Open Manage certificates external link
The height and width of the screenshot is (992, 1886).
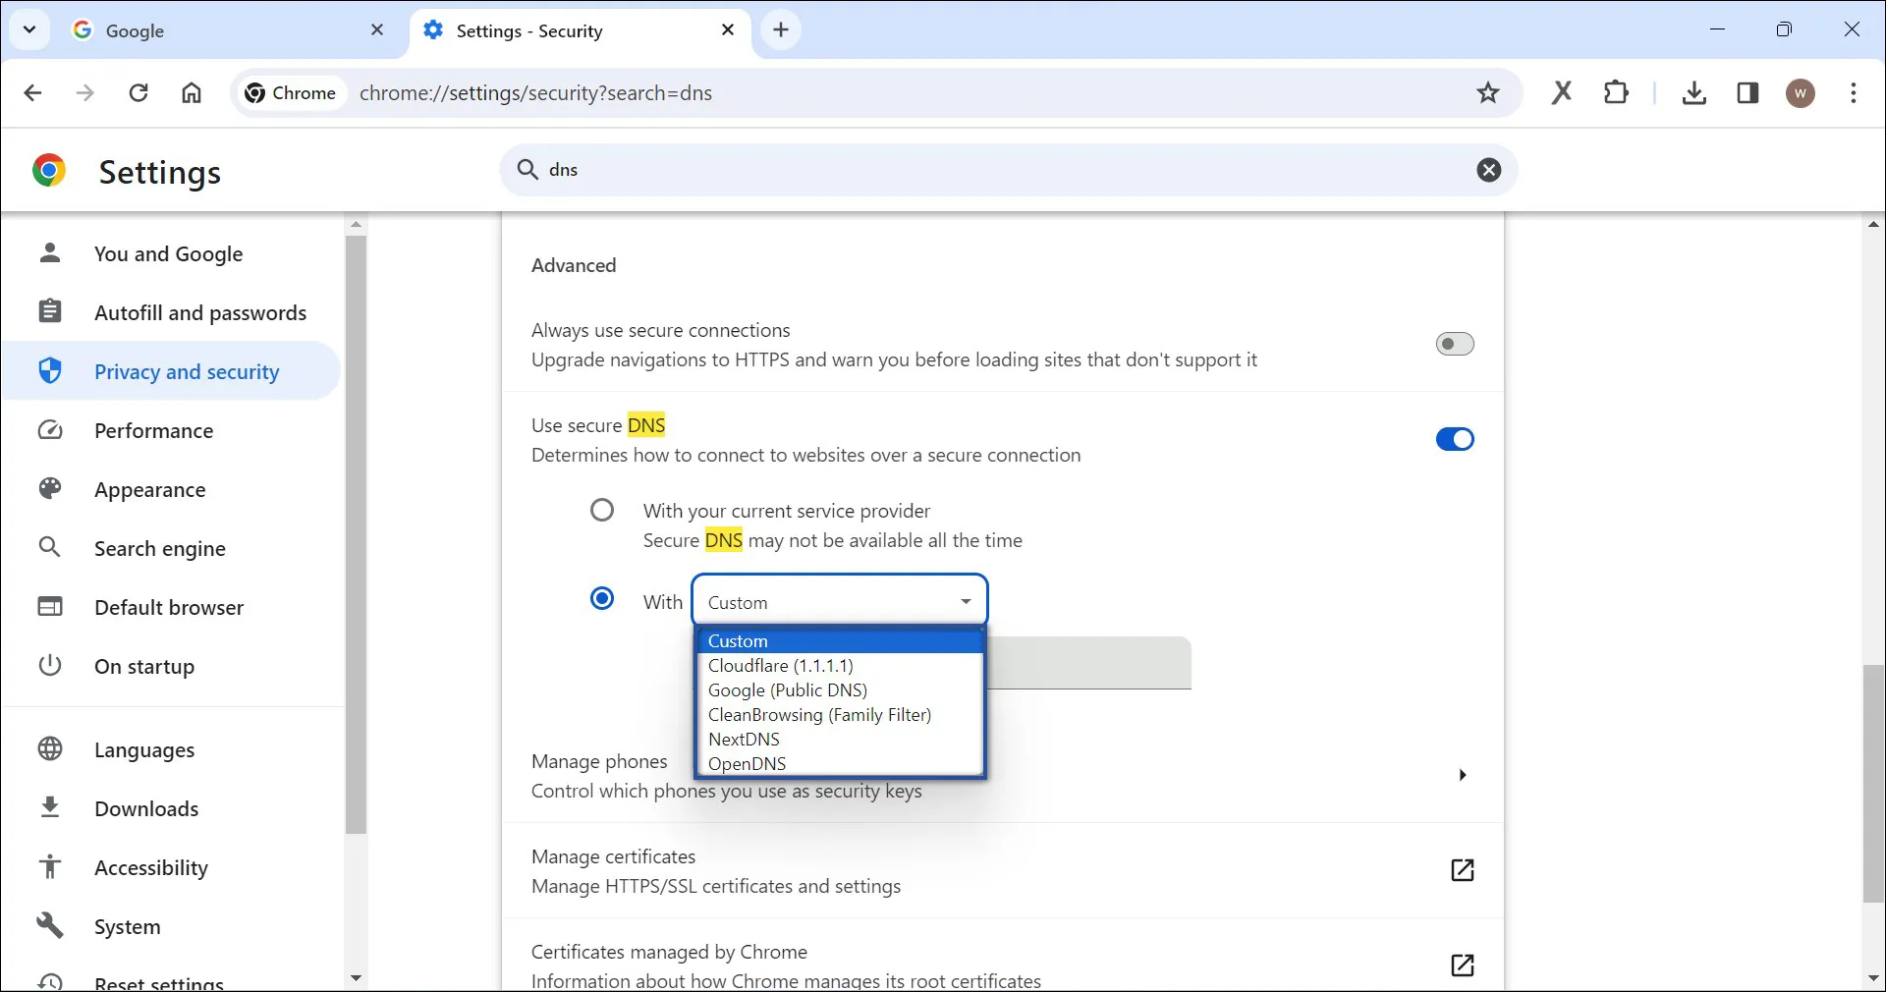pos(1462,870)
